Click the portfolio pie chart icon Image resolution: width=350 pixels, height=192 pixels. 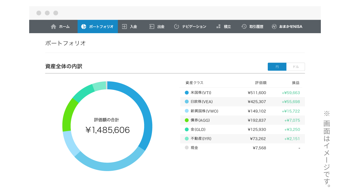(x=83, y=26)
